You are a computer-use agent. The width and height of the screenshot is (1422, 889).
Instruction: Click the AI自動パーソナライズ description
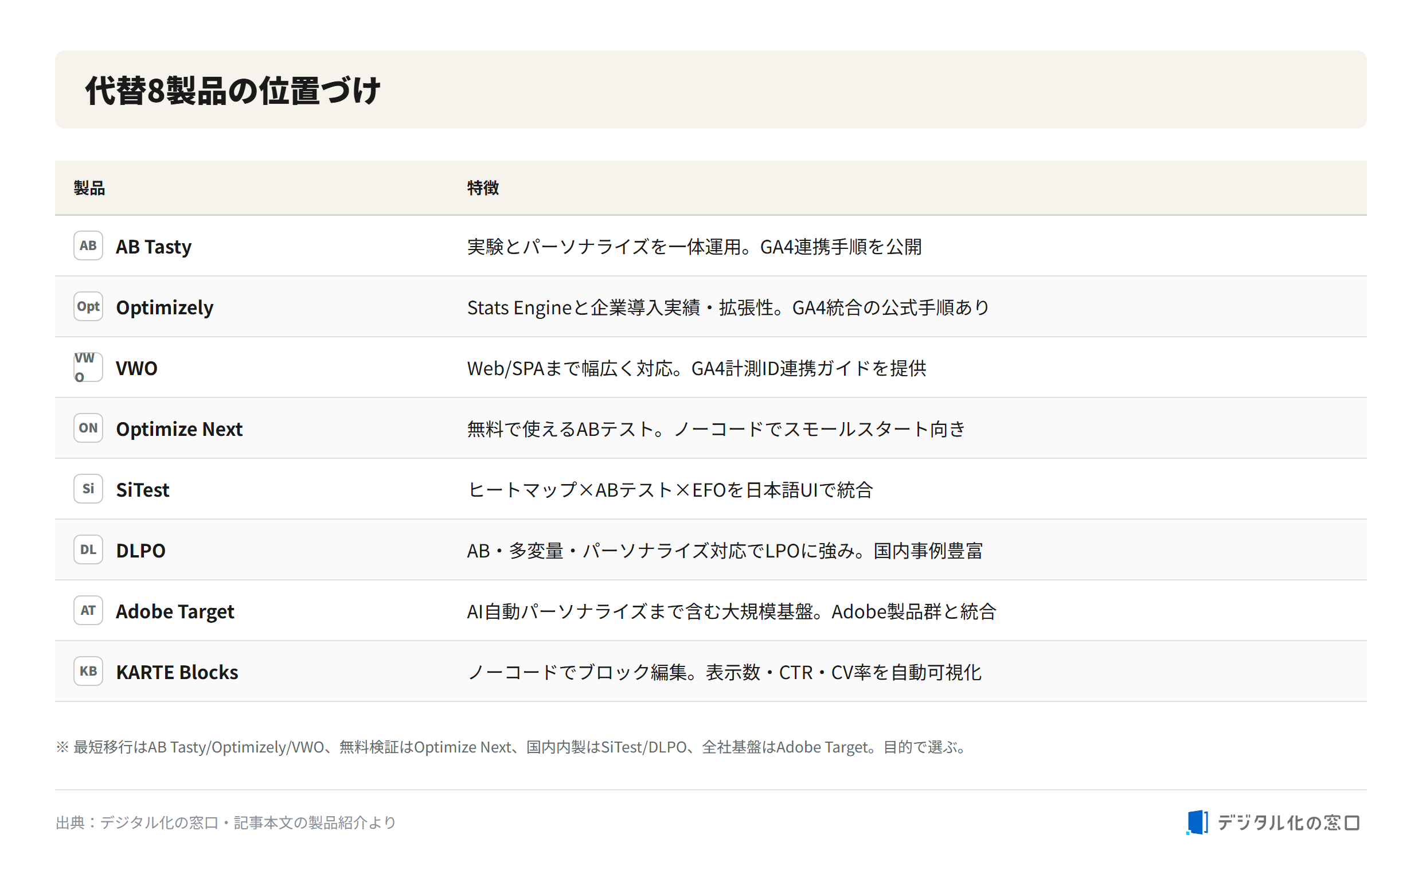[732, 611]
